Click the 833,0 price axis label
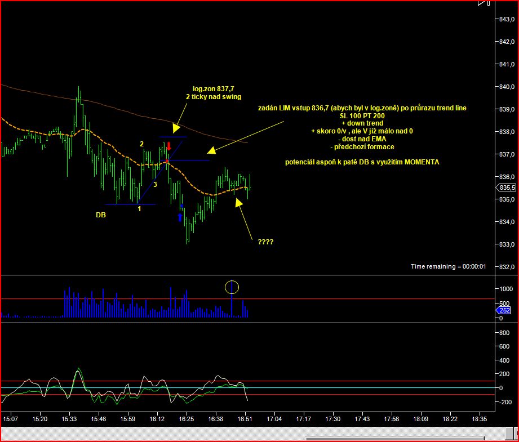The width and height of the screenshot is (519, 442). pos(507,244)
